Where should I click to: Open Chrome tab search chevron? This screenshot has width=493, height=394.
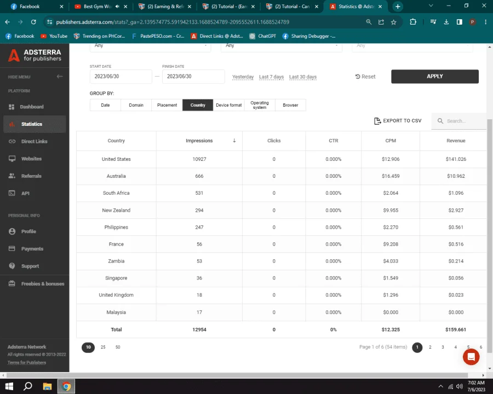[431, 5]
